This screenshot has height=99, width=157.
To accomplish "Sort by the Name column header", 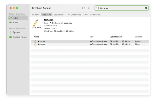I will point(36,37).
